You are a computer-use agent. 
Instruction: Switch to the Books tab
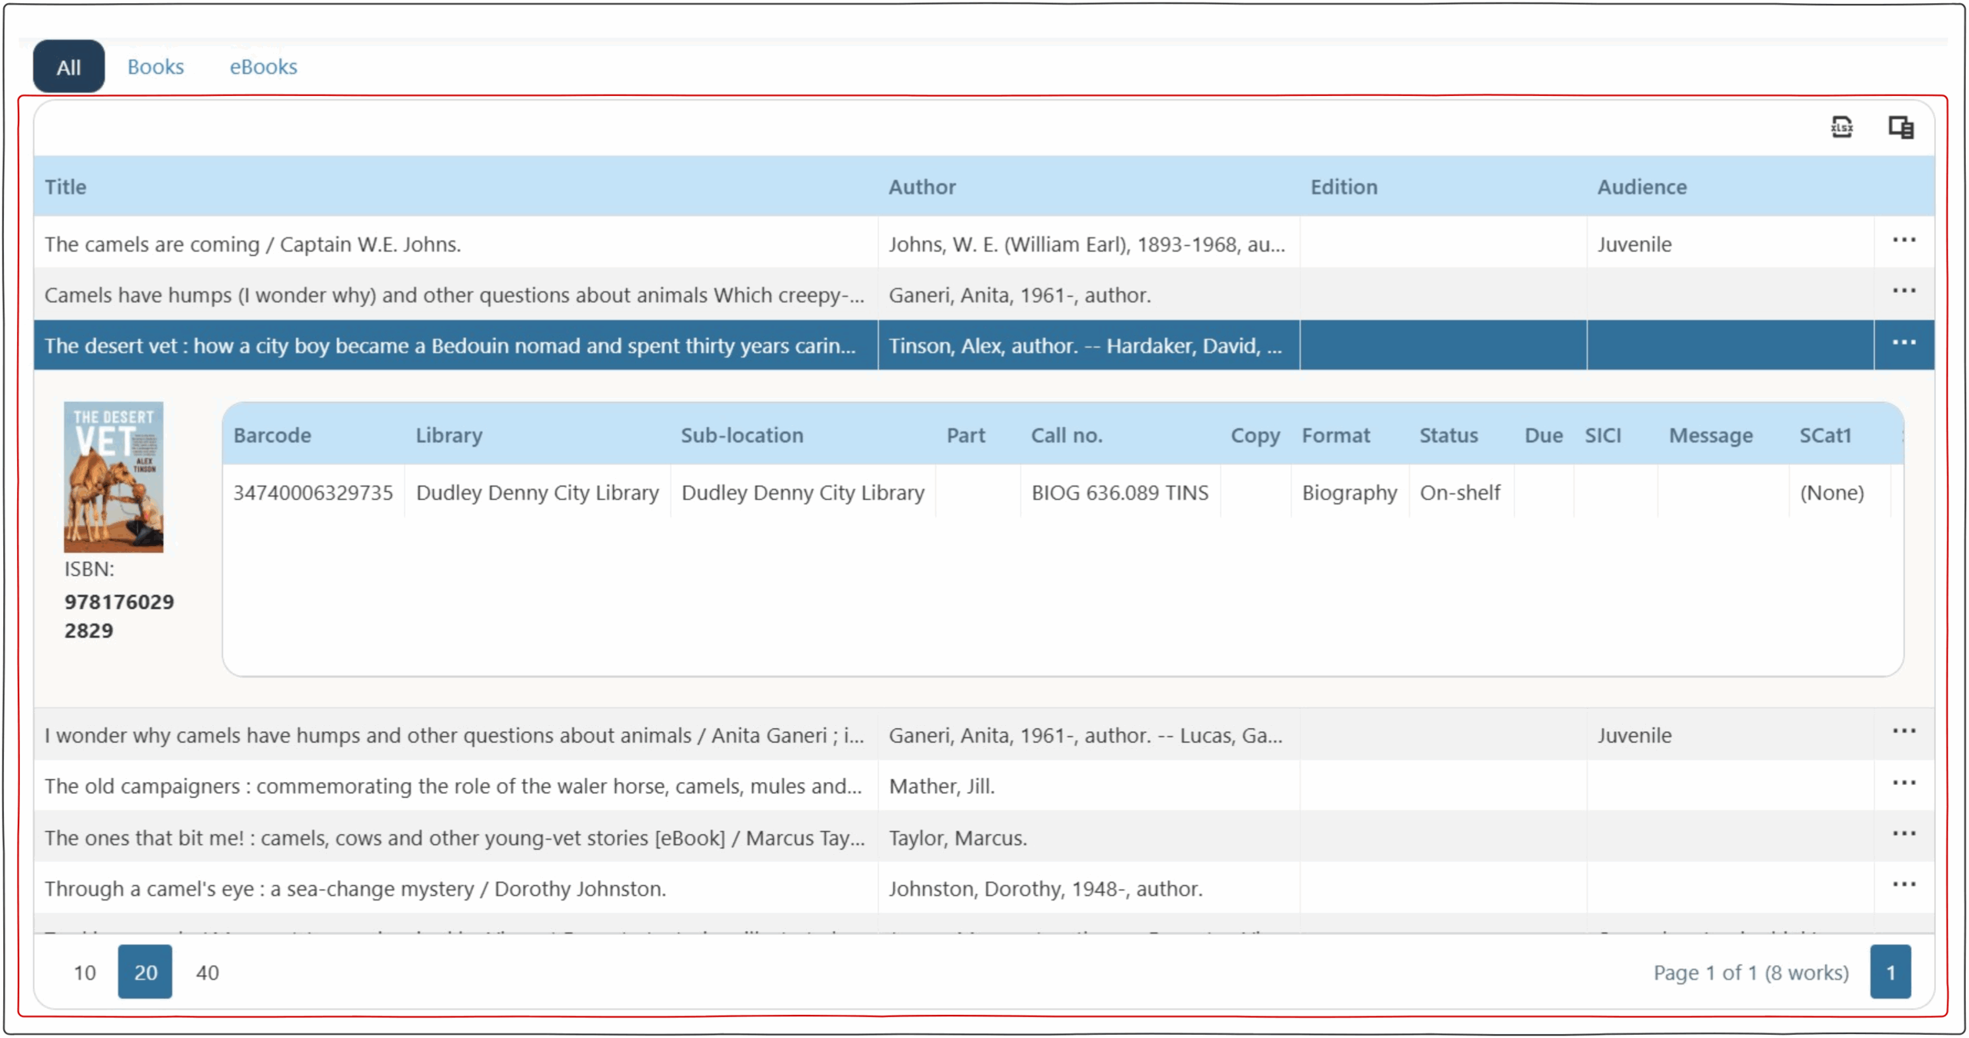coord(155,67)
